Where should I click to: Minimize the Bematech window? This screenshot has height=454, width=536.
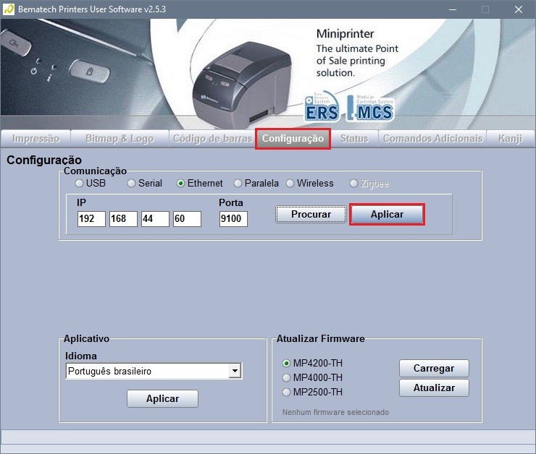coord(453,9)
